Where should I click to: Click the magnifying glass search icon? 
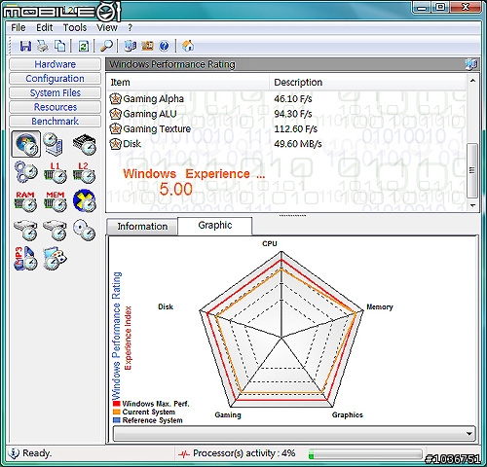click(x=106, y=46)
